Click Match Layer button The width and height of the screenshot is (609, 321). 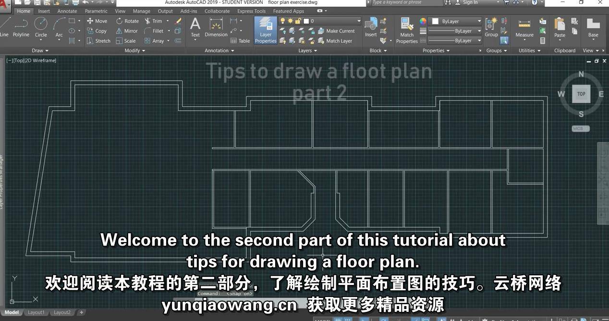click(x=335, y=41)
